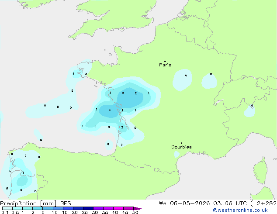Click the 25–30 mm navy legend swatch
The image size is (277, 214).
click(88, 208)
